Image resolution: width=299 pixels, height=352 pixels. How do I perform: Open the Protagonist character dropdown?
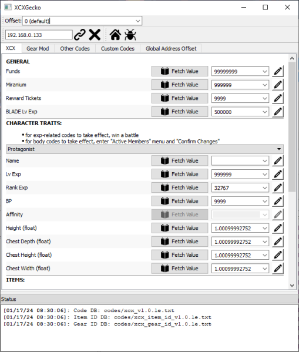(x=145, y=149)
